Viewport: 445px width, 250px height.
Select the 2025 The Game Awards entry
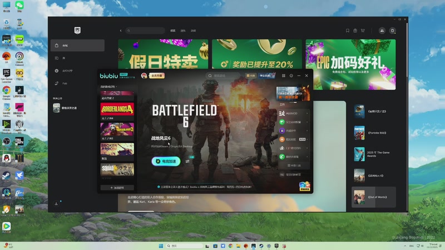click(373, 154)
